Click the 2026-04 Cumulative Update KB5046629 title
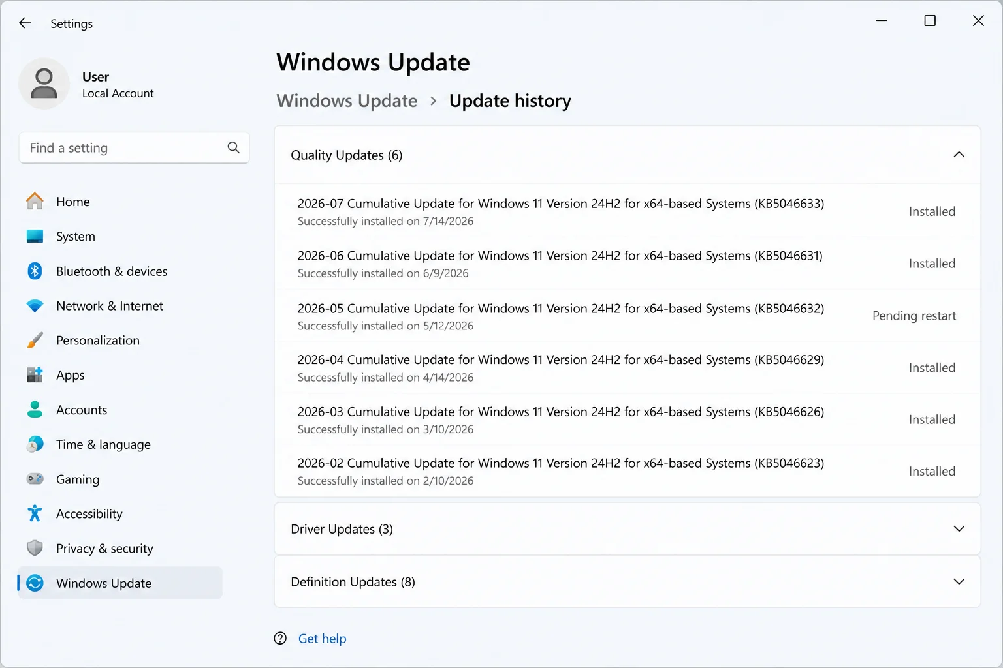 [x=560, y=359]
